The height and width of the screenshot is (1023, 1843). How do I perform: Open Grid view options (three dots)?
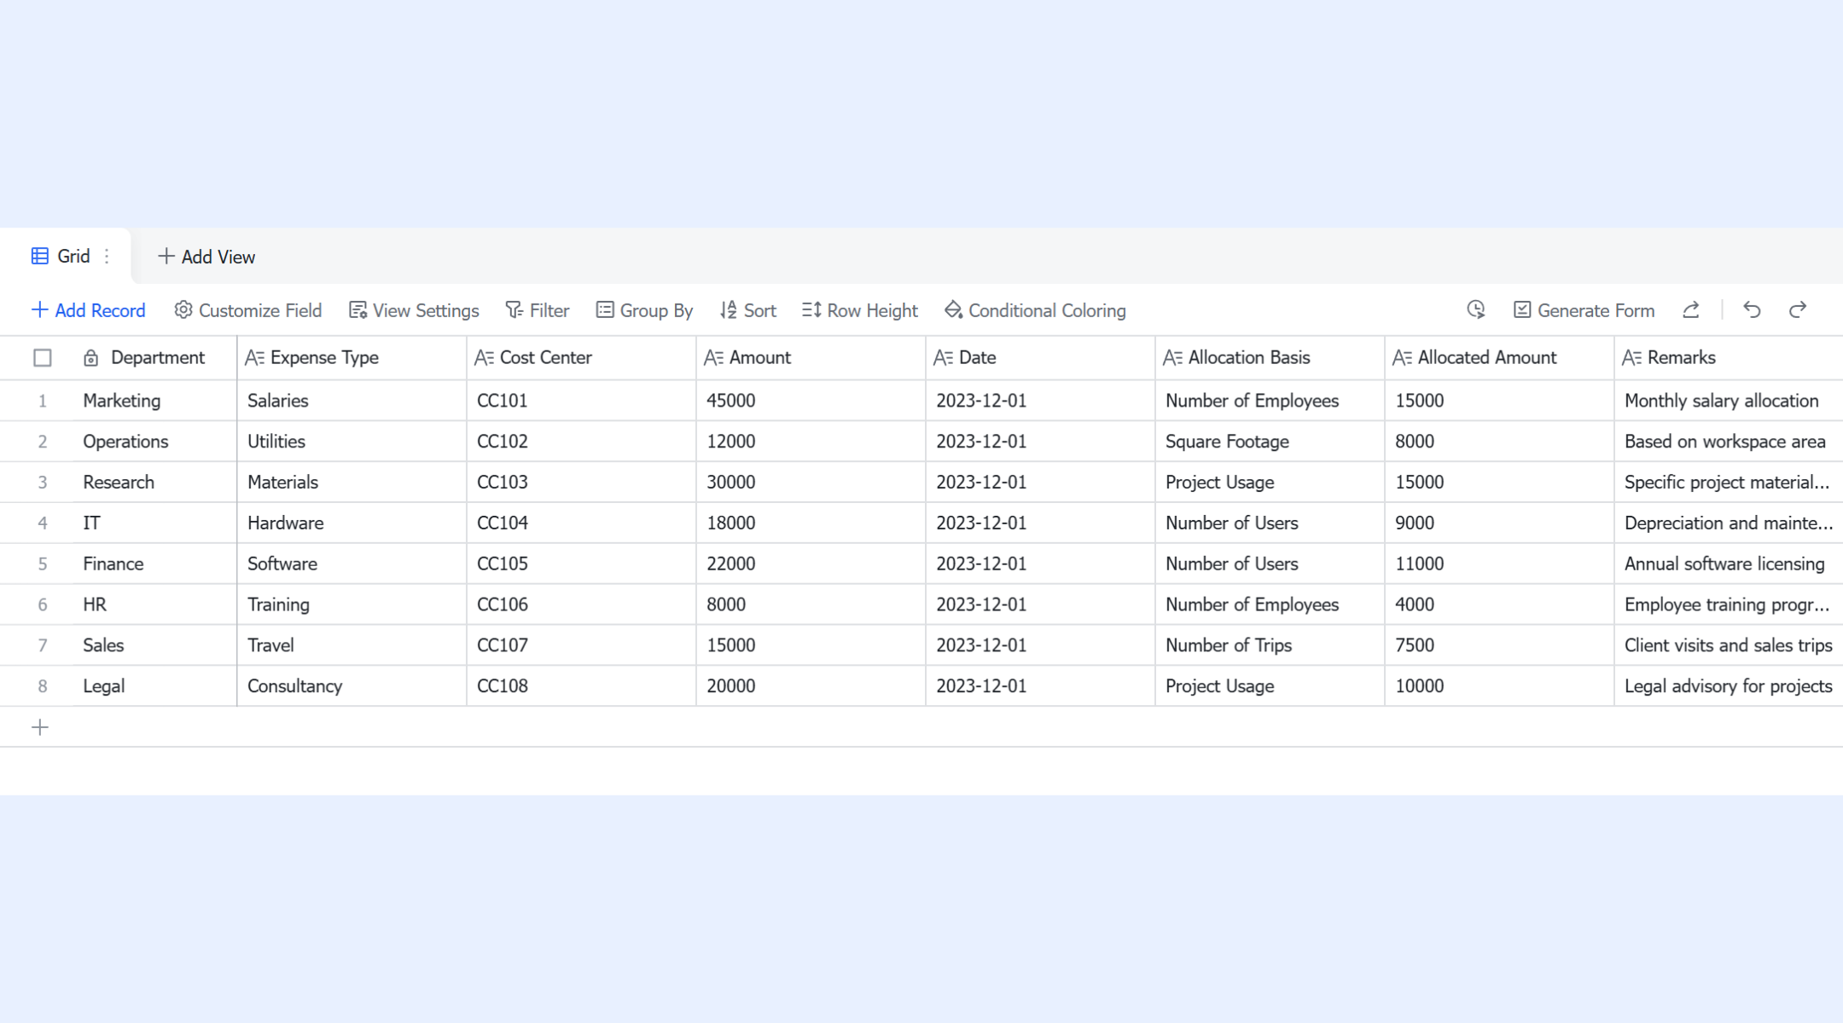click(x=107, y=256)
